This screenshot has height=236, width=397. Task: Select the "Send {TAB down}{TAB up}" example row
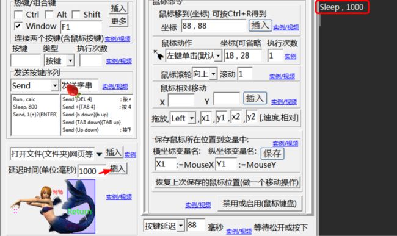click(92, 122)
